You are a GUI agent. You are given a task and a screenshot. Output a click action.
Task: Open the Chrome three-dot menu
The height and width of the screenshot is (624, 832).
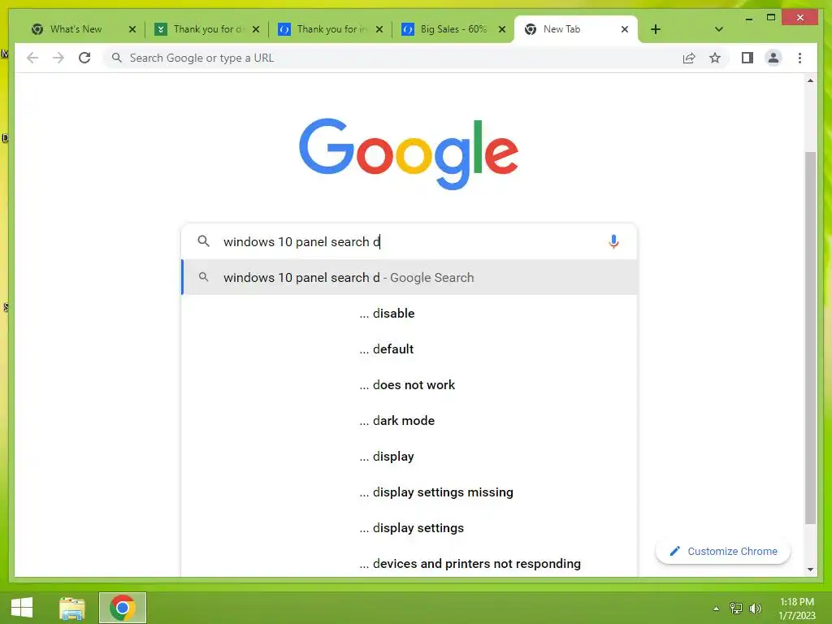799,58
